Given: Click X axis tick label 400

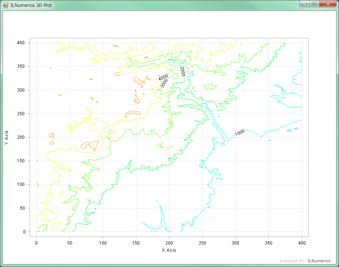Looking at the screenshot, I should click(x=302, y=243).
